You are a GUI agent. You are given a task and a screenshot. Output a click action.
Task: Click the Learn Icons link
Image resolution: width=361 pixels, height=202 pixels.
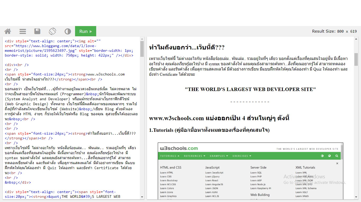coord(166,192)
